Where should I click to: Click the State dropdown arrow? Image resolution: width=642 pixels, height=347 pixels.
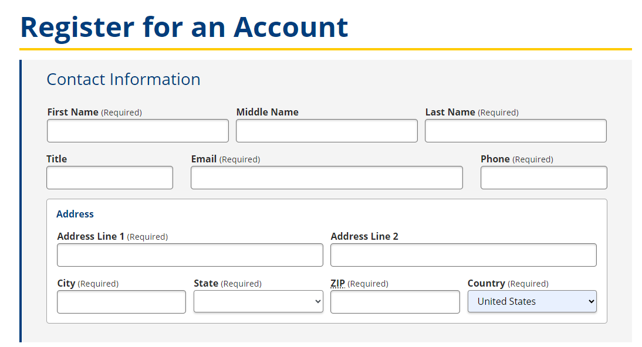tap(318, 302)
